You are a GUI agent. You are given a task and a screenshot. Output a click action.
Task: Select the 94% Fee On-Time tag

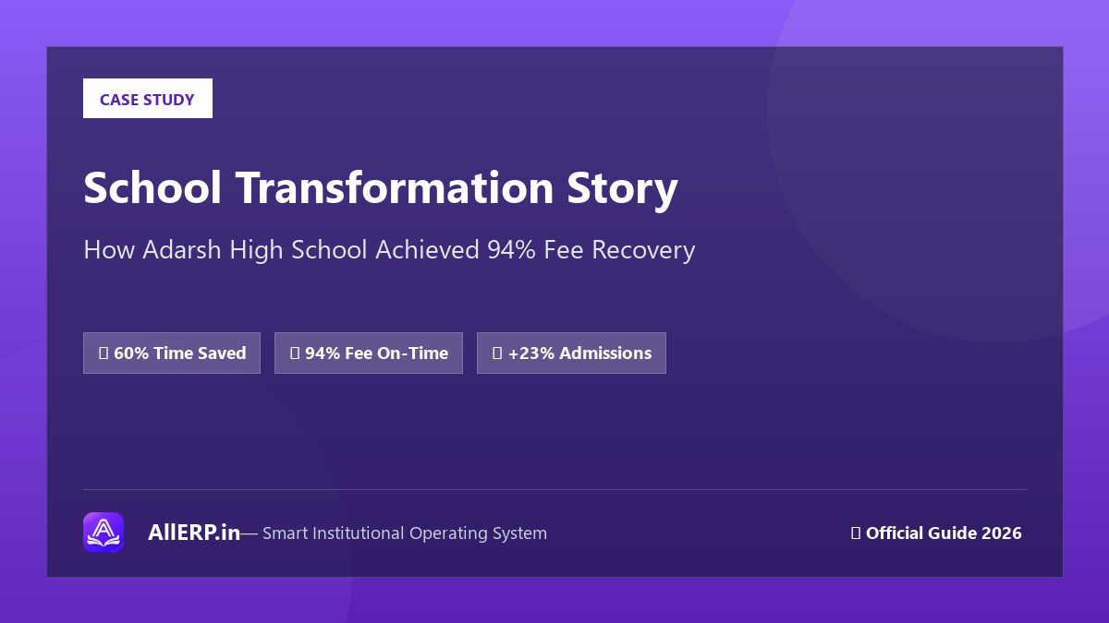point(369,353)
